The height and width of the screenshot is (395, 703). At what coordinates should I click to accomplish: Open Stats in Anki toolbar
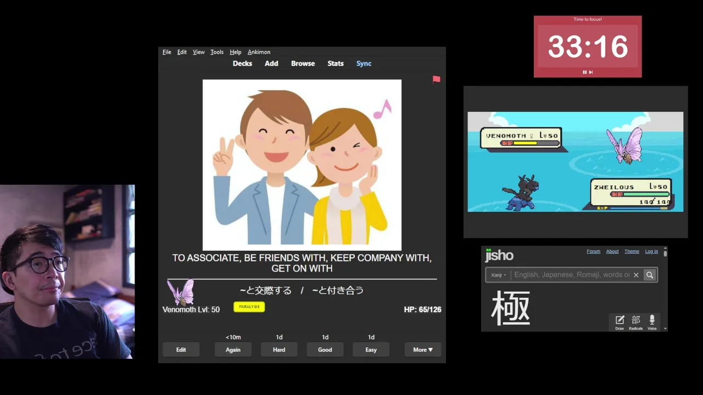tap(336, 64)
